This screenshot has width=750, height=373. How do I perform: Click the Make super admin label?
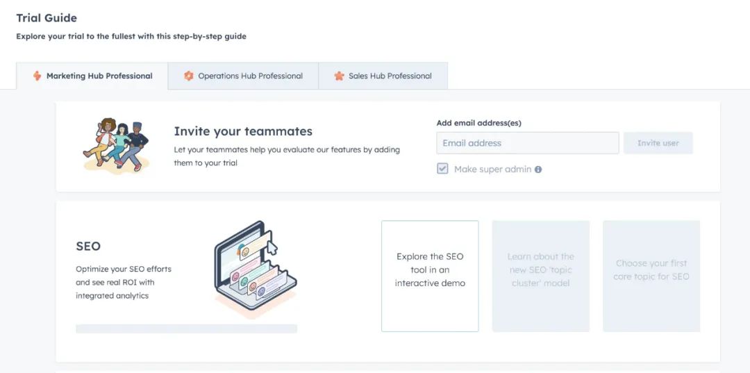(492, 169)
